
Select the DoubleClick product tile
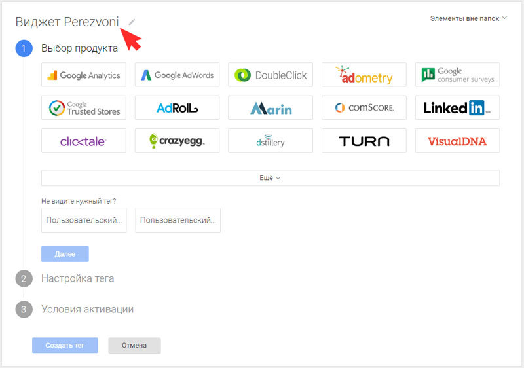(x=271, y=75)
